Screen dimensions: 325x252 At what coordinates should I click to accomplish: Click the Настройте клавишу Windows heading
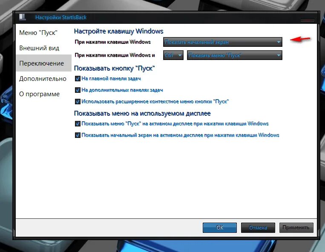coord(118,31)
